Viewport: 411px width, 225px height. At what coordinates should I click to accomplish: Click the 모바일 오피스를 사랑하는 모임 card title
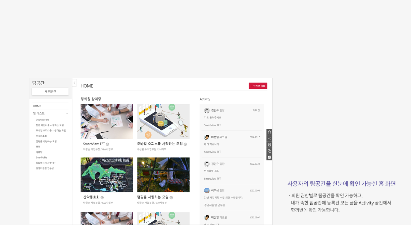click(x=160, y=144)
